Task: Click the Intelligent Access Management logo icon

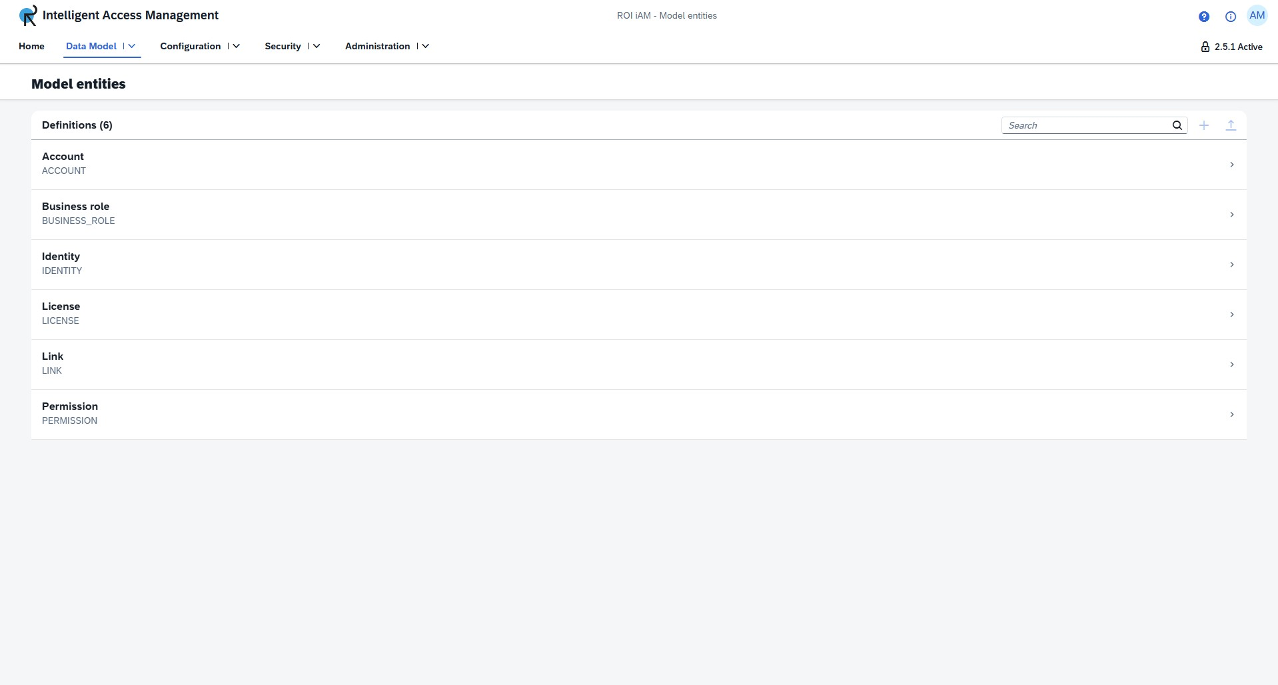Action: [28, 15]
